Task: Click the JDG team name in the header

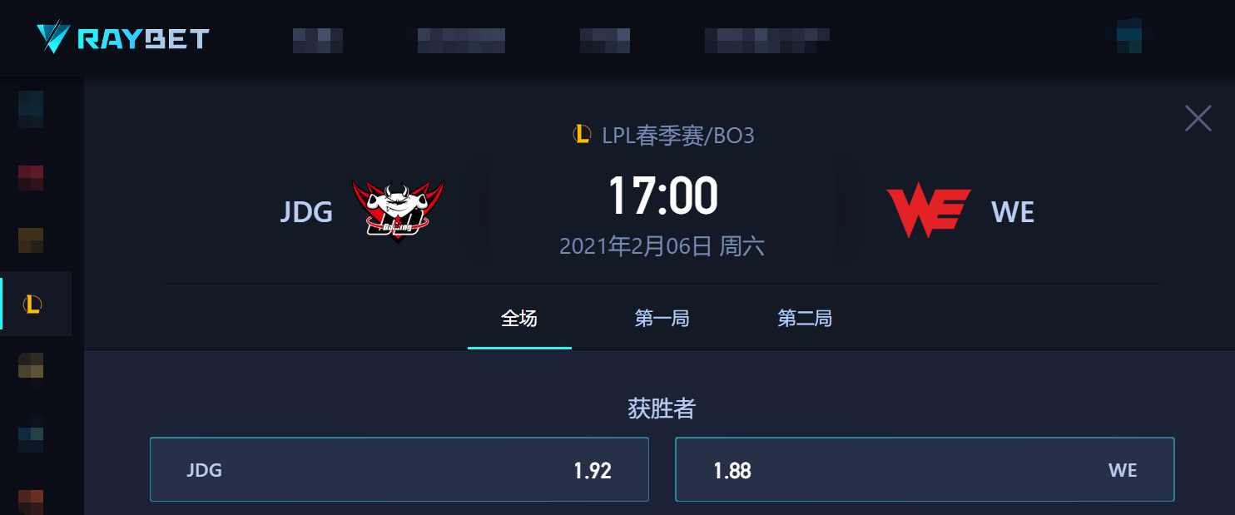Action: [306, 212]
